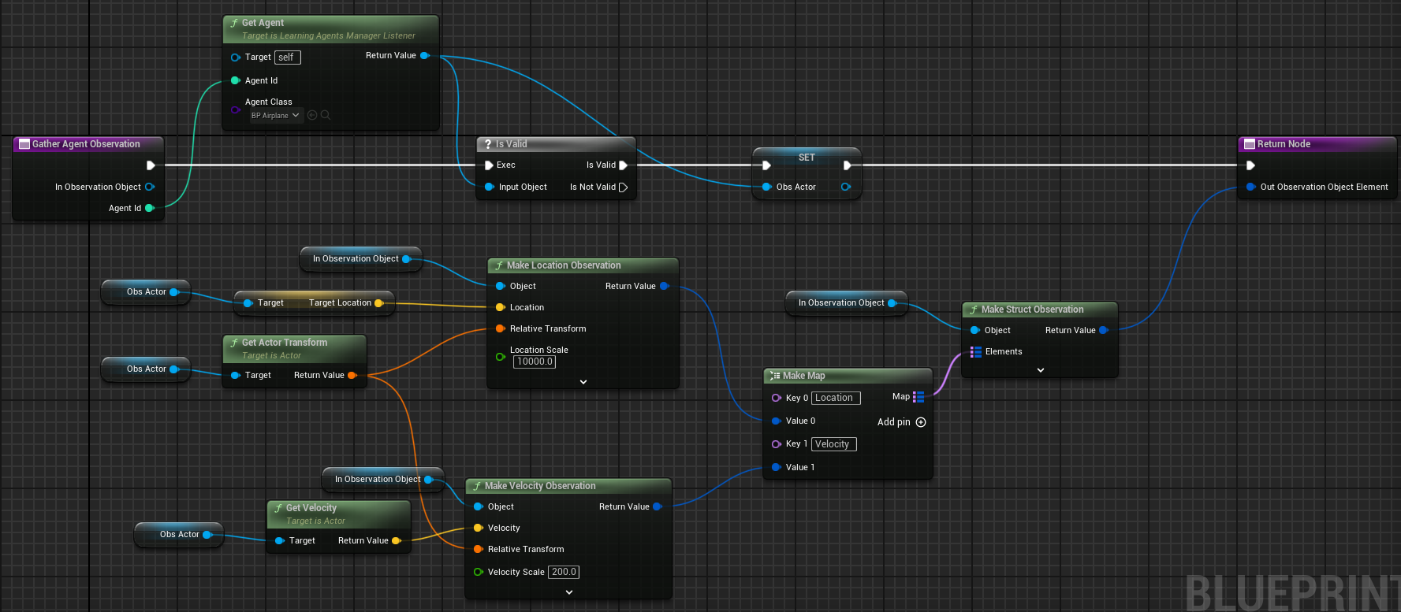Select the Get Velocity node title

pyautogui.click(x=311, y=508)
